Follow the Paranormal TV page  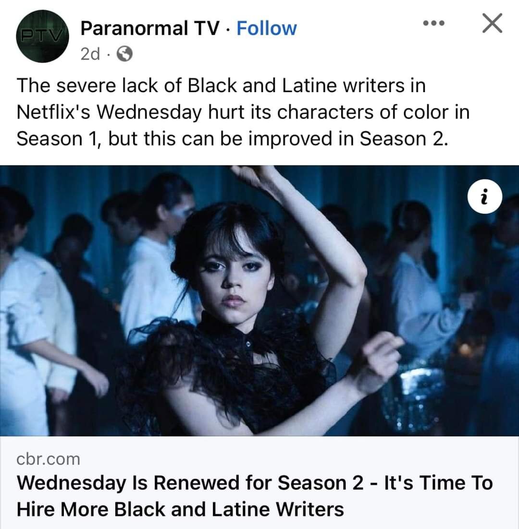[266, 28]
